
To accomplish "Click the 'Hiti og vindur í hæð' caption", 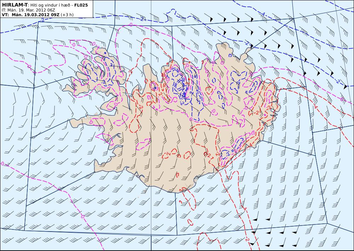I will click(50, 5).
